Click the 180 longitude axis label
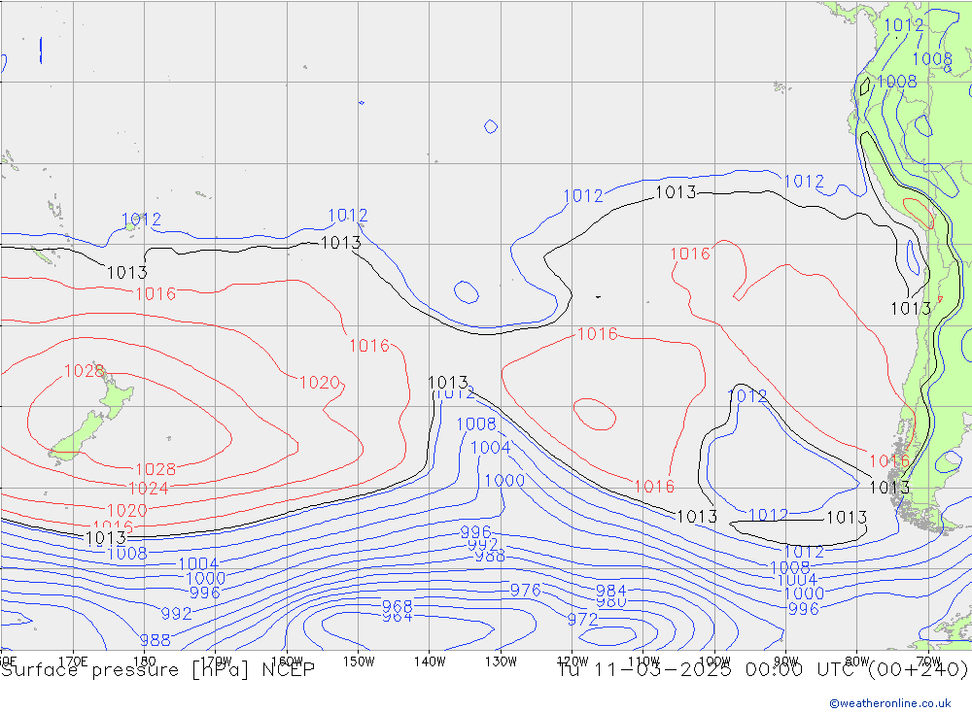This screenshot has width=972, height=712. tap(145, 661)
